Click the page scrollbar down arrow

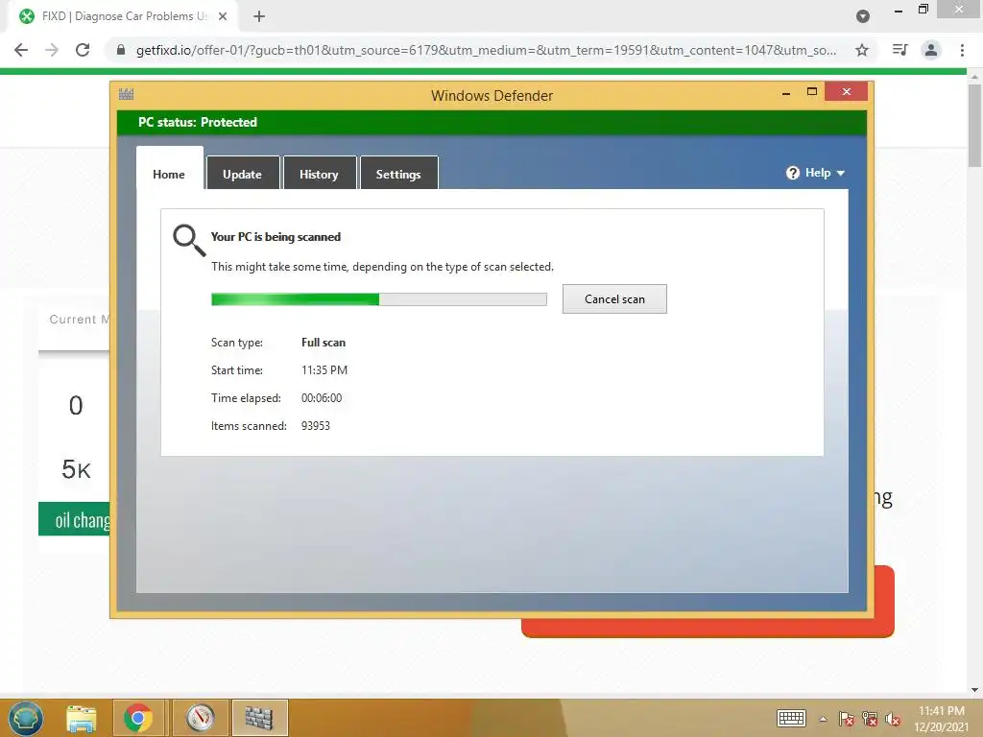[x=974, y=689]
